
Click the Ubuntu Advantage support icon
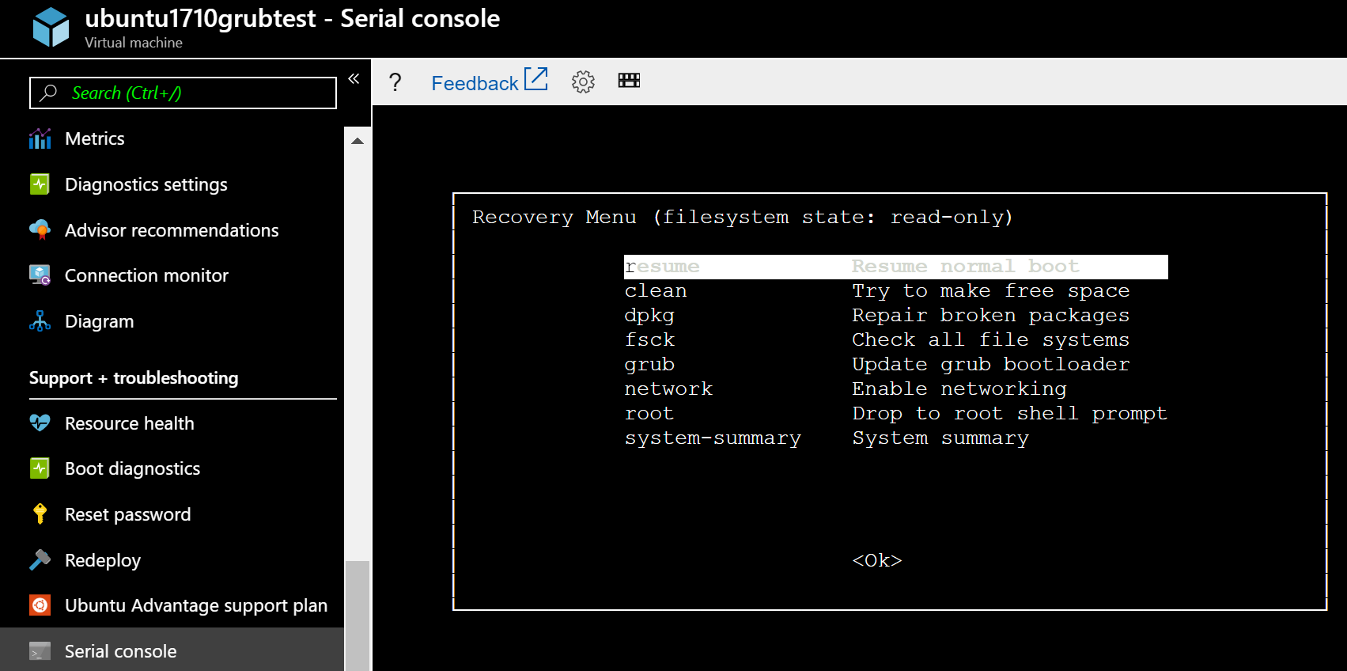40,605
